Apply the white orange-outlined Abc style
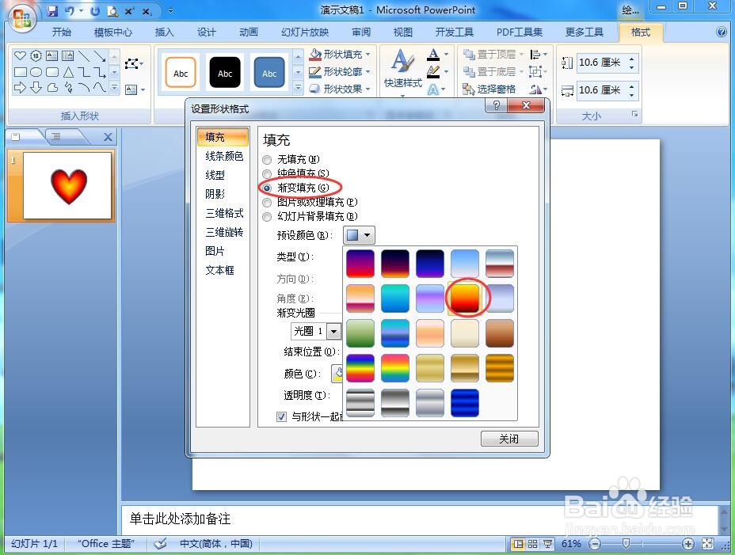Image resolution: width=735 pixels, height=555 pixels. pos(181,73)
